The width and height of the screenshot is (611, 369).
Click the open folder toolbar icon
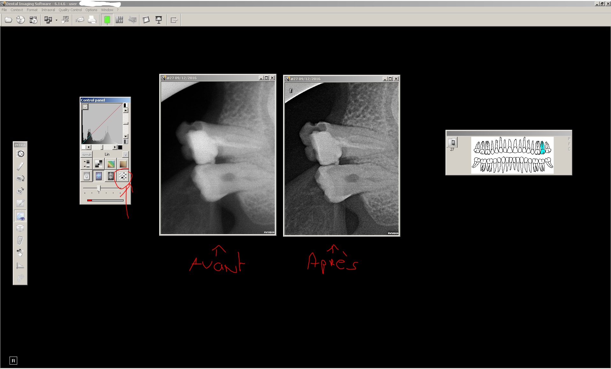8,20
